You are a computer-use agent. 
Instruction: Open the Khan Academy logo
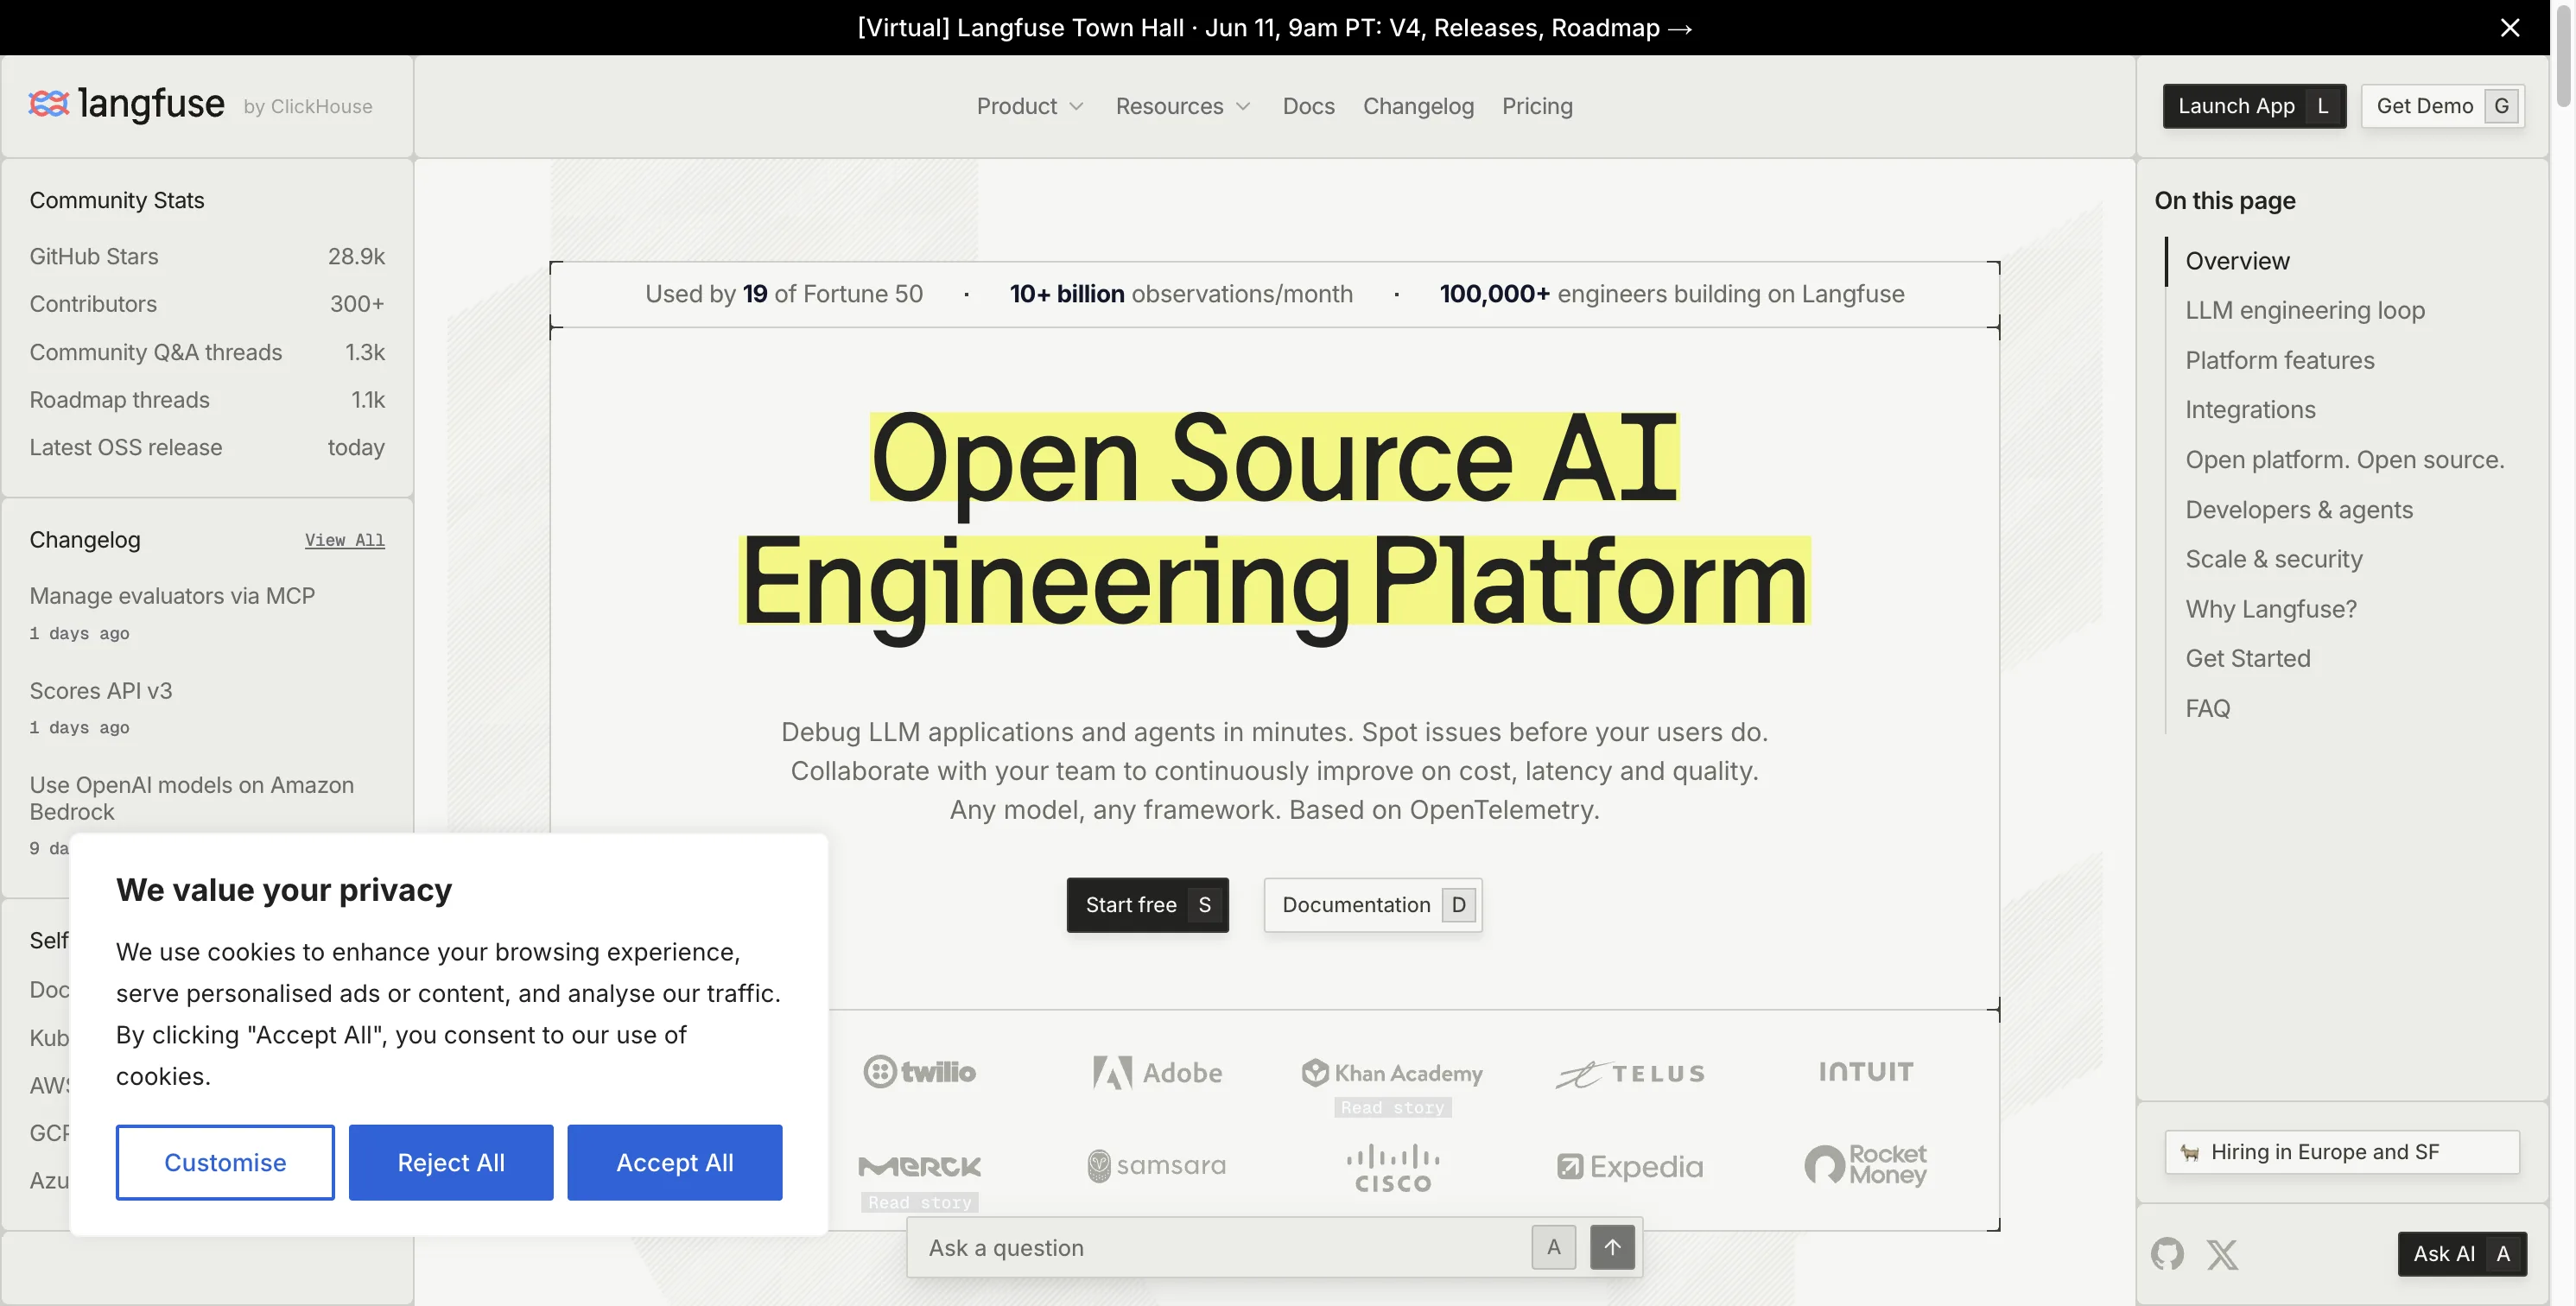tap(1392, 1073)
